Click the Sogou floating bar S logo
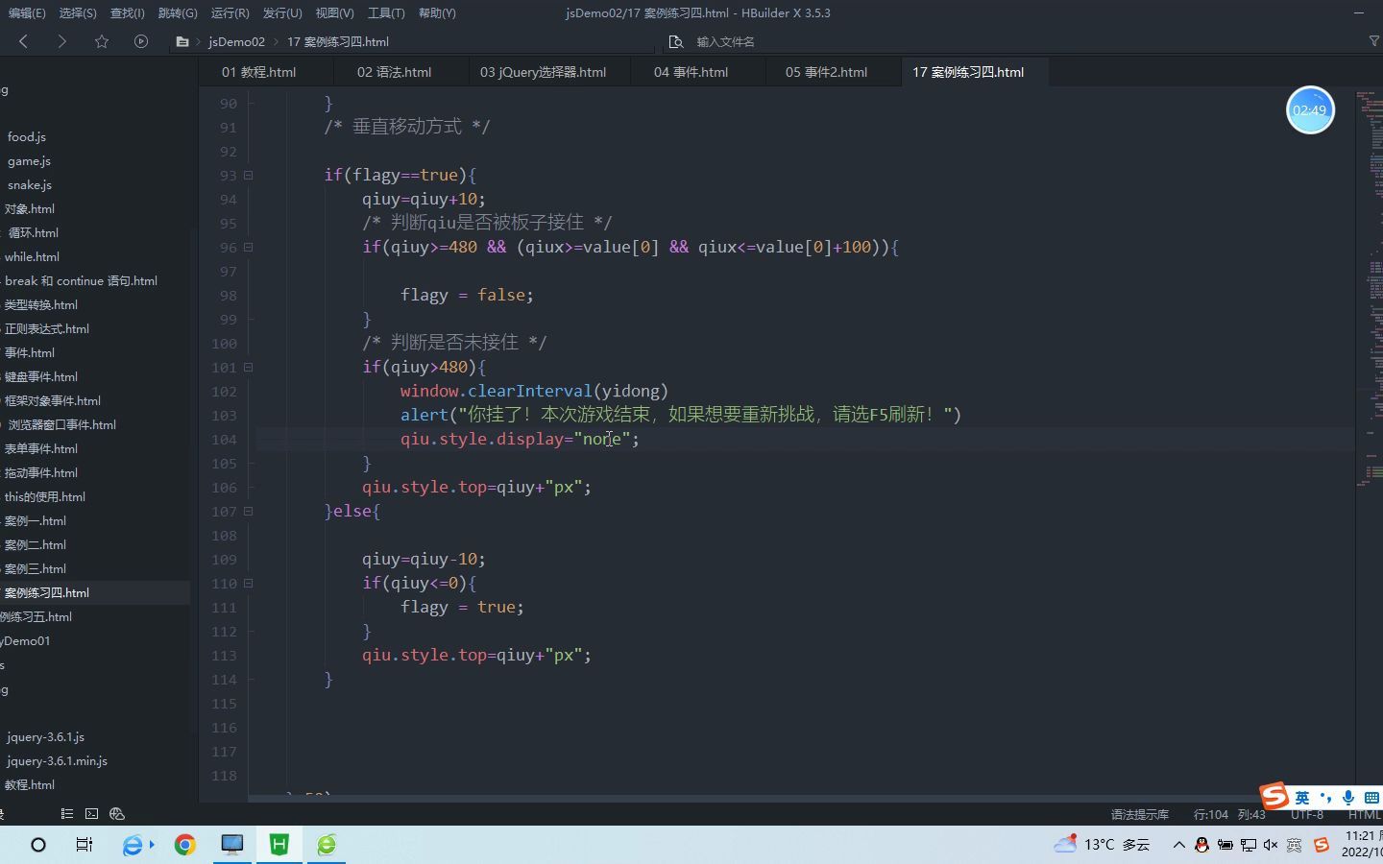Screen dimensions: 1383x864 pos(1274,796)
